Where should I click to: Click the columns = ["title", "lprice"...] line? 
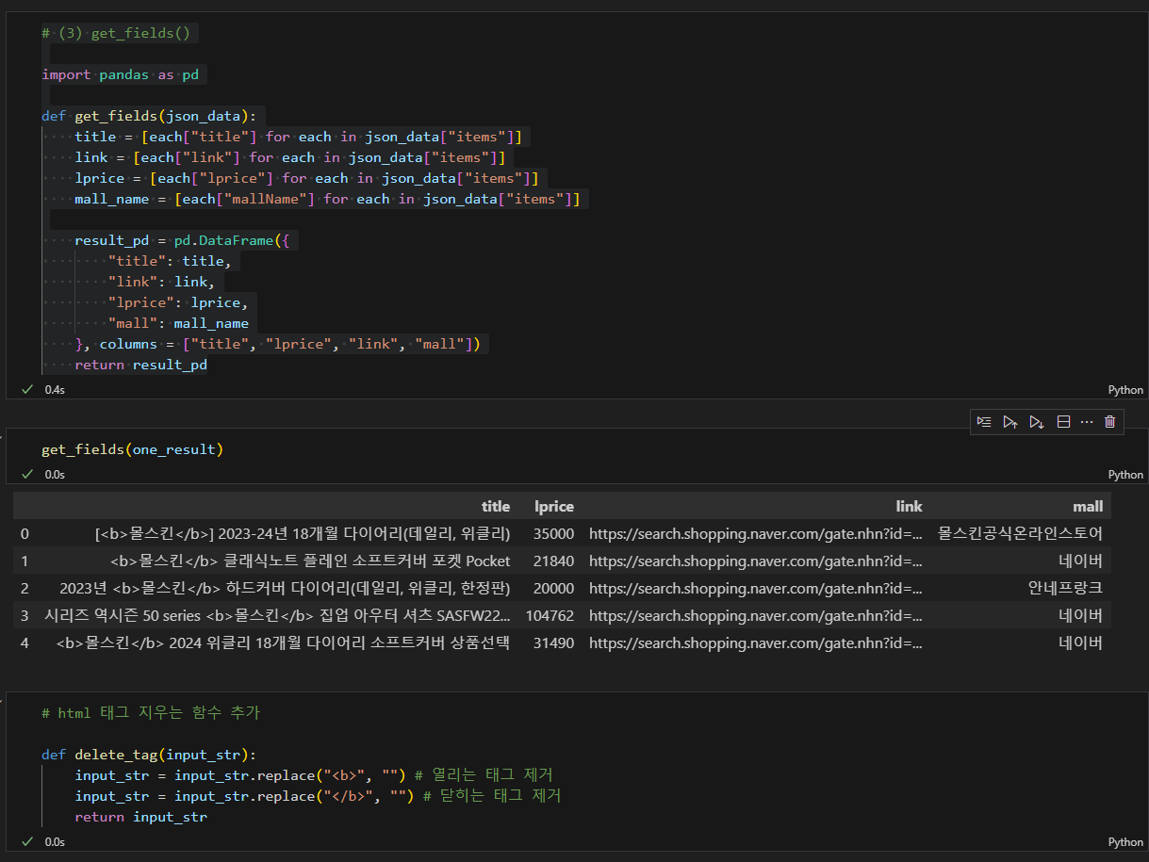pyautogui.click(x=277, y=344)
